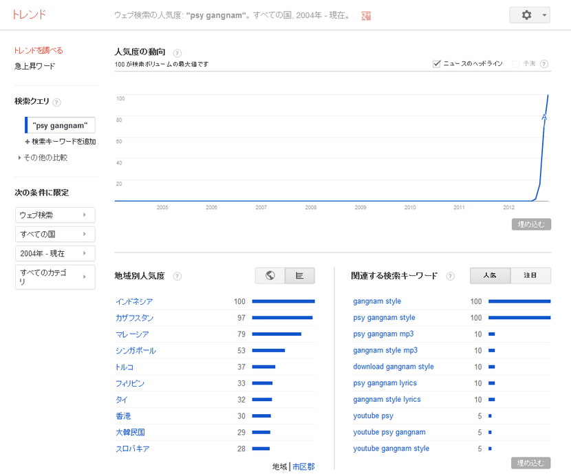Open the トルコ region link
The width and height of the screenshot is (571, 474).
click(x=125, y=367)
